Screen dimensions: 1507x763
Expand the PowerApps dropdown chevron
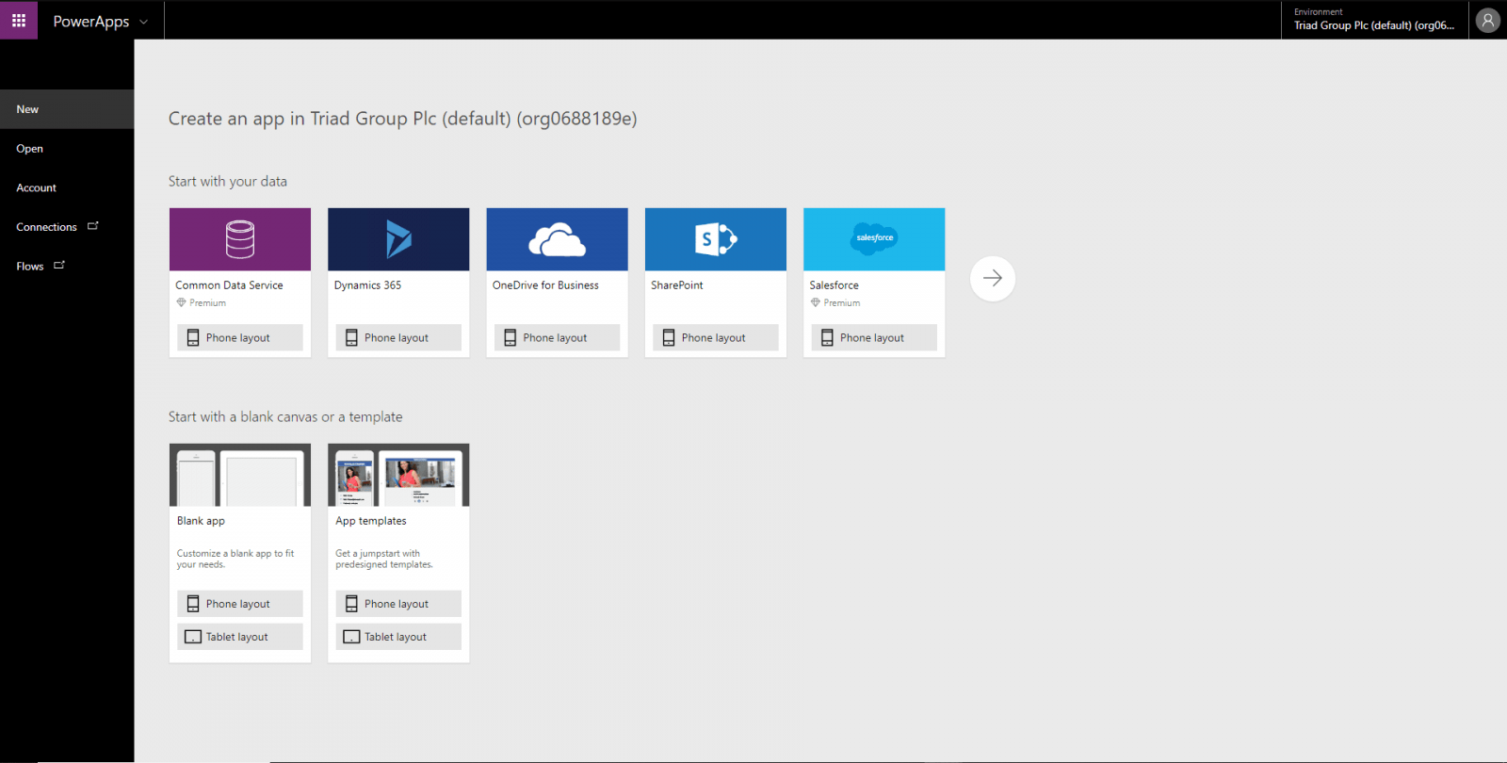tap(143, 22)
